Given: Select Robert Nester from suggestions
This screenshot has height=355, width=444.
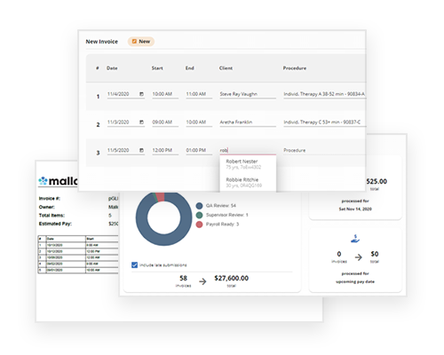Looking at the screenshot, I should pyautogui.click(x=248, y=164).
